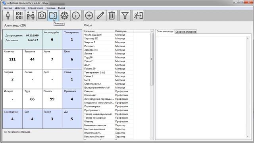Click description pane scroll-up arrow

point(248,38)
